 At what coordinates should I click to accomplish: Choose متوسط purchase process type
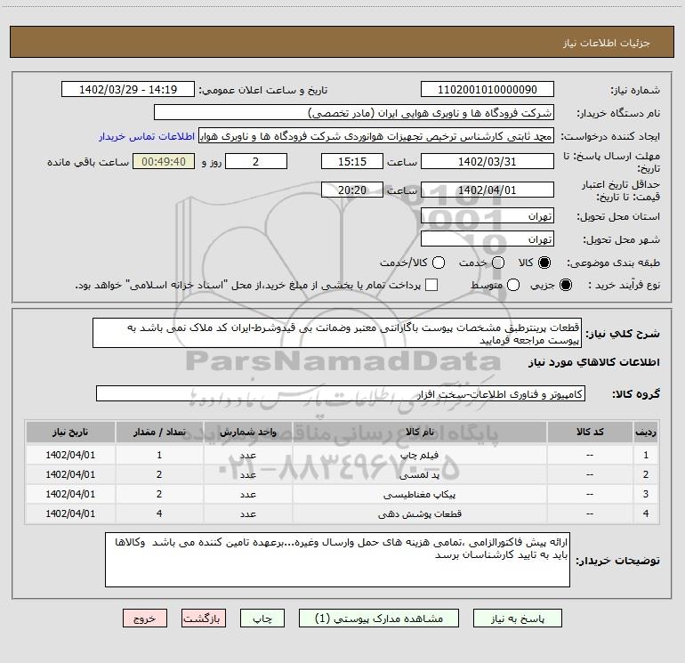(x=513, y=285)
